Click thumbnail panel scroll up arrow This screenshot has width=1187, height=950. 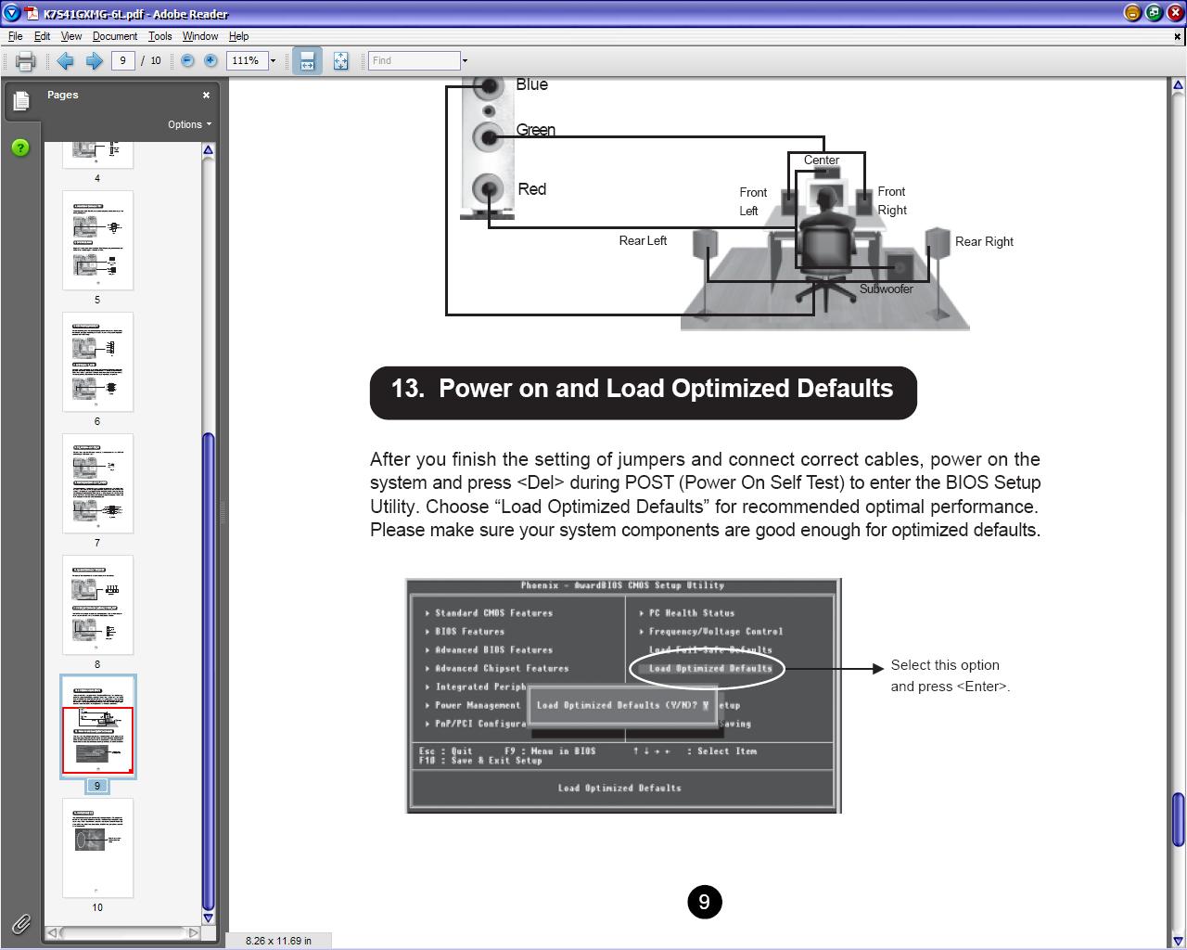(209, 150)
